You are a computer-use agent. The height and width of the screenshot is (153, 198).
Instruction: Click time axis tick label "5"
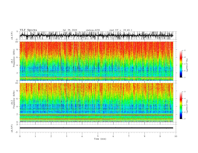pos(98,136)
